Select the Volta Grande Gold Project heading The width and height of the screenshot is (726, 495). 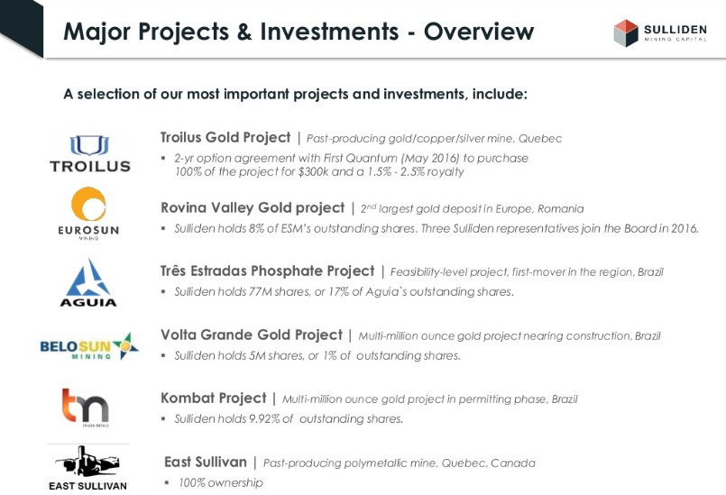tap(252, 335)
